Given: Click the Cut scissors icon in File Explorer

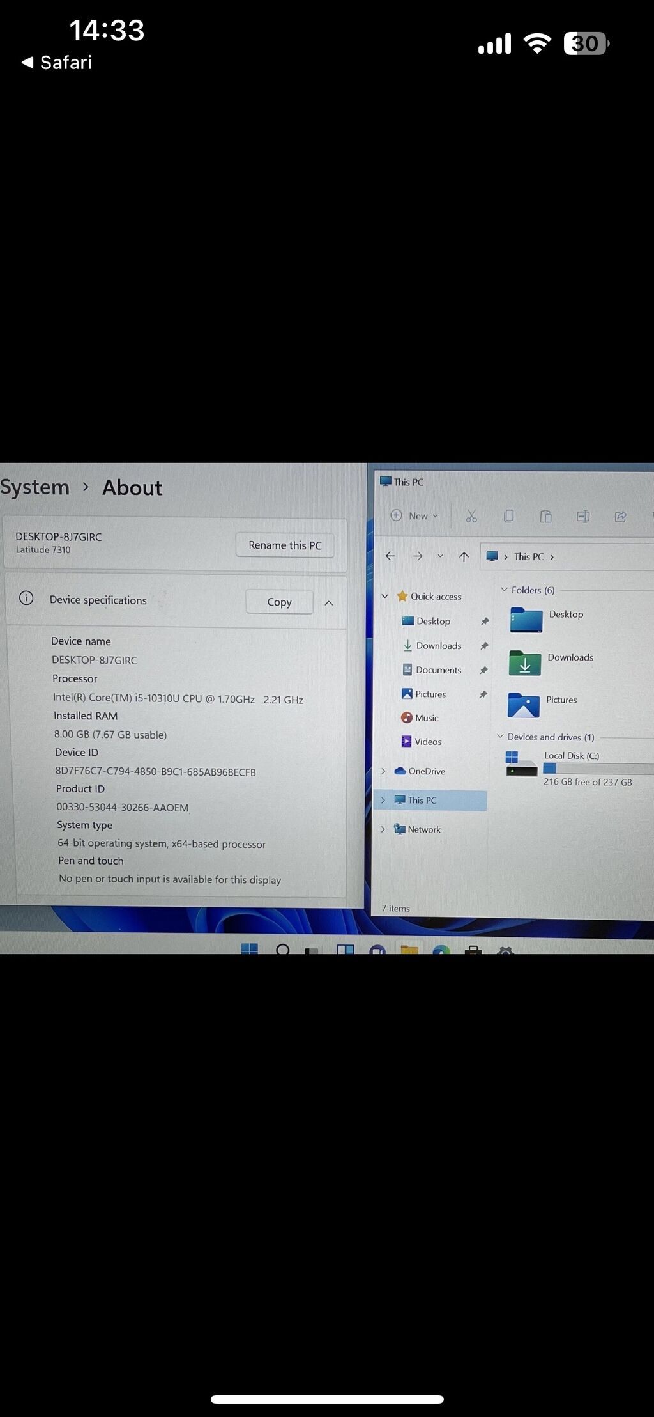Looking at the screenshot, I should 471,516.
